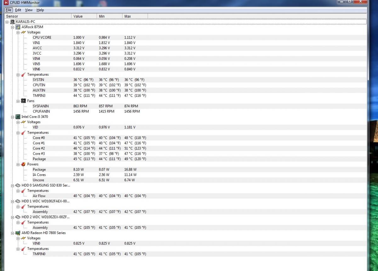Click the 1456 RPM CPUFANIN value
The image size is (378, 271).
pos(81,111)
